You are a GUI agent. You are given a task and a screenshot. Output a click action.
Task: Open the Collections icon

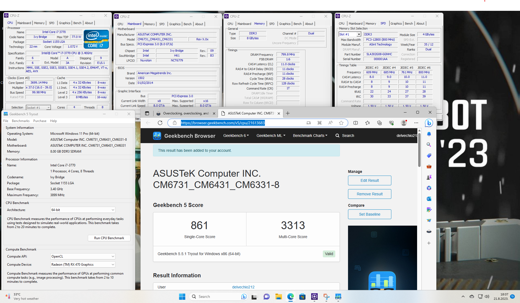pos(379,123)
